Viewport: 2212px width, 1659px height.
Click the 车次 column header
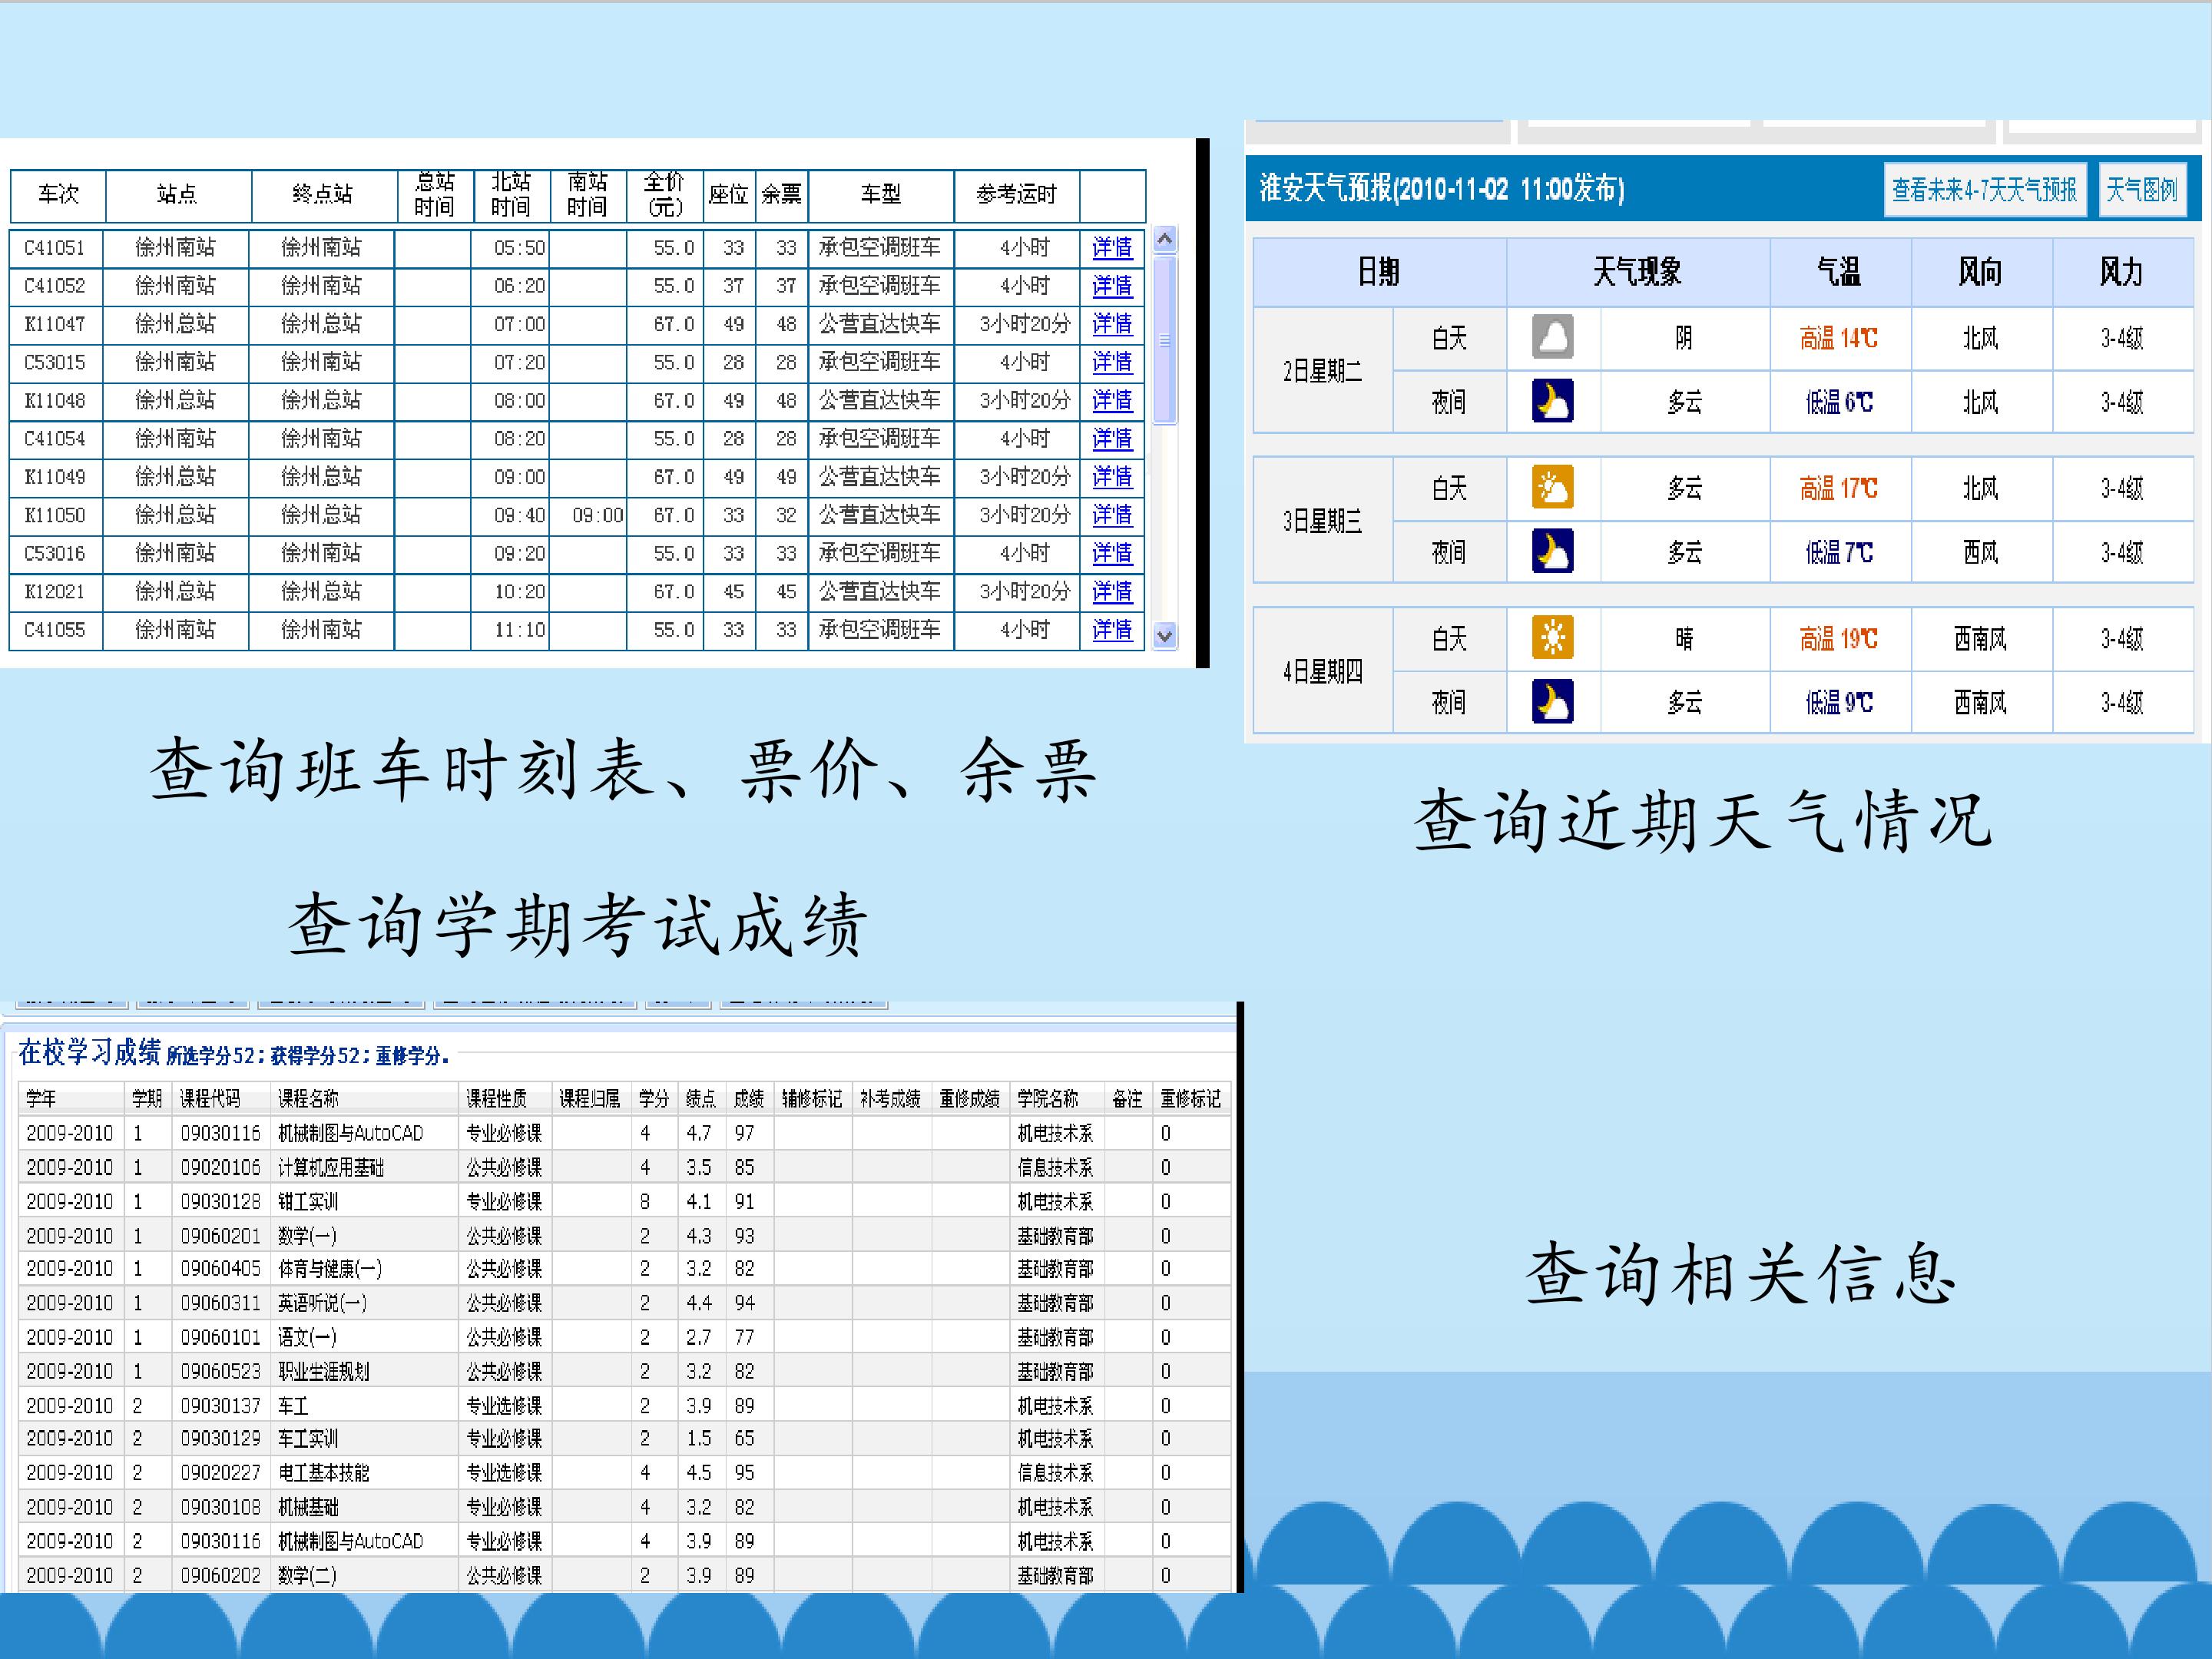point(58,195)
